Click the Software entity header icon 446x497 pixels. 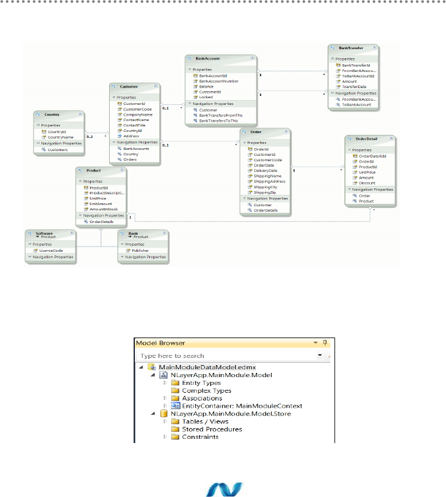coord(29,233)
